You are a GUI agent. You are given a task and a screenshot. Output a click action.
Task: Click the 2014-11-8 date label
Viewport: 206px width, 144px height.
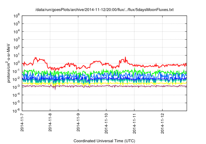coord(50,122)
